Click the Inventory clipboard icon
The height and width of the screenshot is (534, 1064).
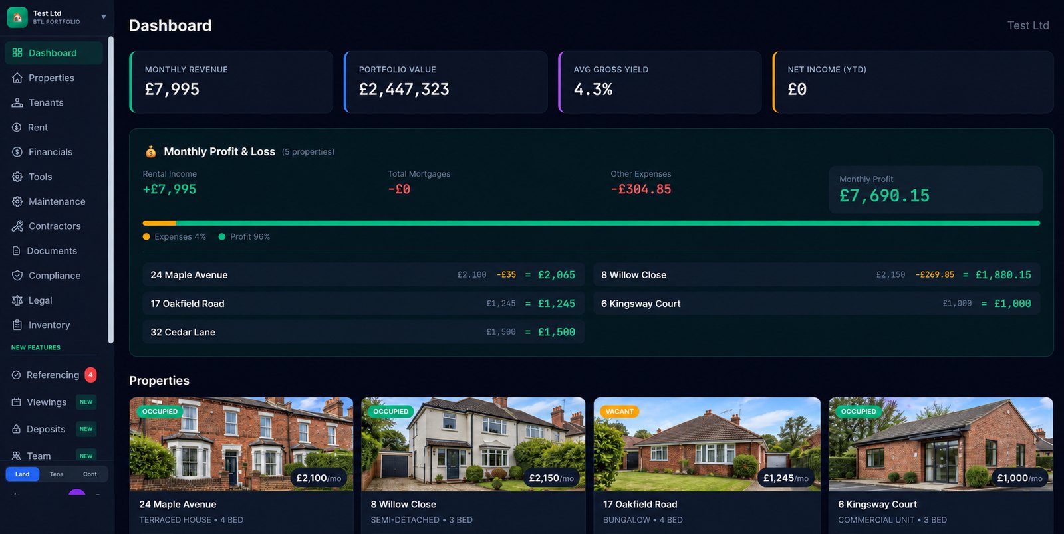point(17,325)
